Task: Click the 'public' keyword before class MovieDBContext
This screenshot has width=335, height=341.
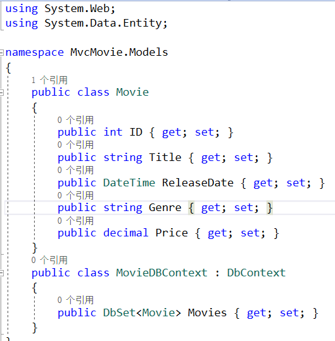Action: pos(51,273)
